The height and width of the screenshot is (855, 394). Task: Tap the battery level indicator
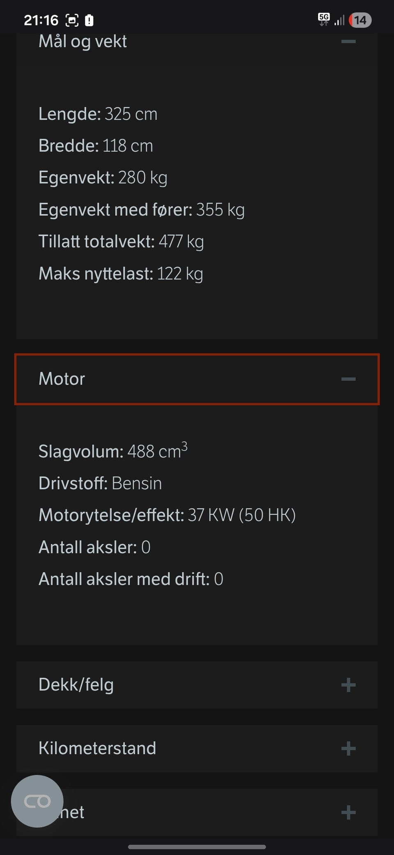click(x=360, y=20)
